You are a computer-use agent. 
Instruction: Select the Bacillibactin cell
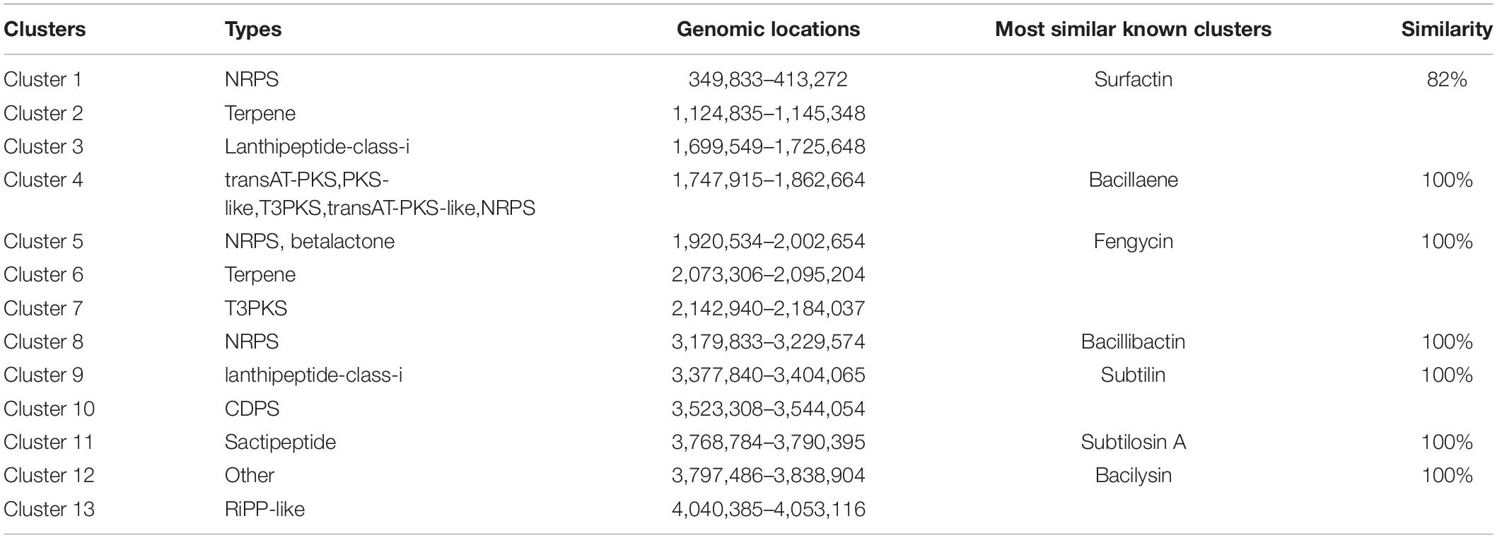[x=1133, y=341]
